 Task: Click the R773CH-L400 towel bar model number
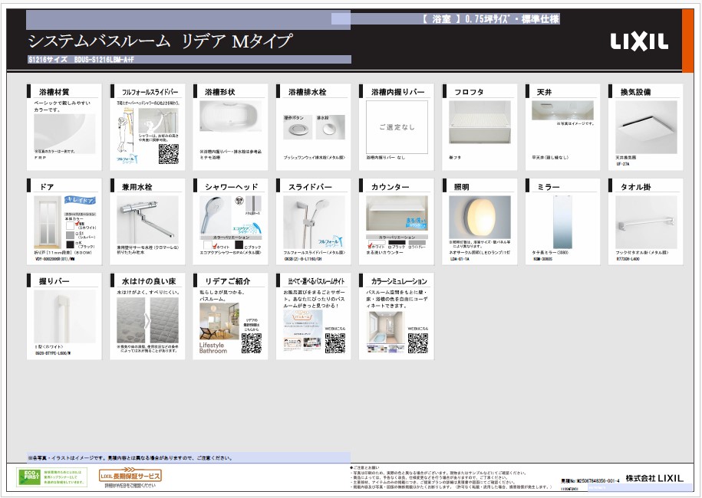[x=628, y=259]
